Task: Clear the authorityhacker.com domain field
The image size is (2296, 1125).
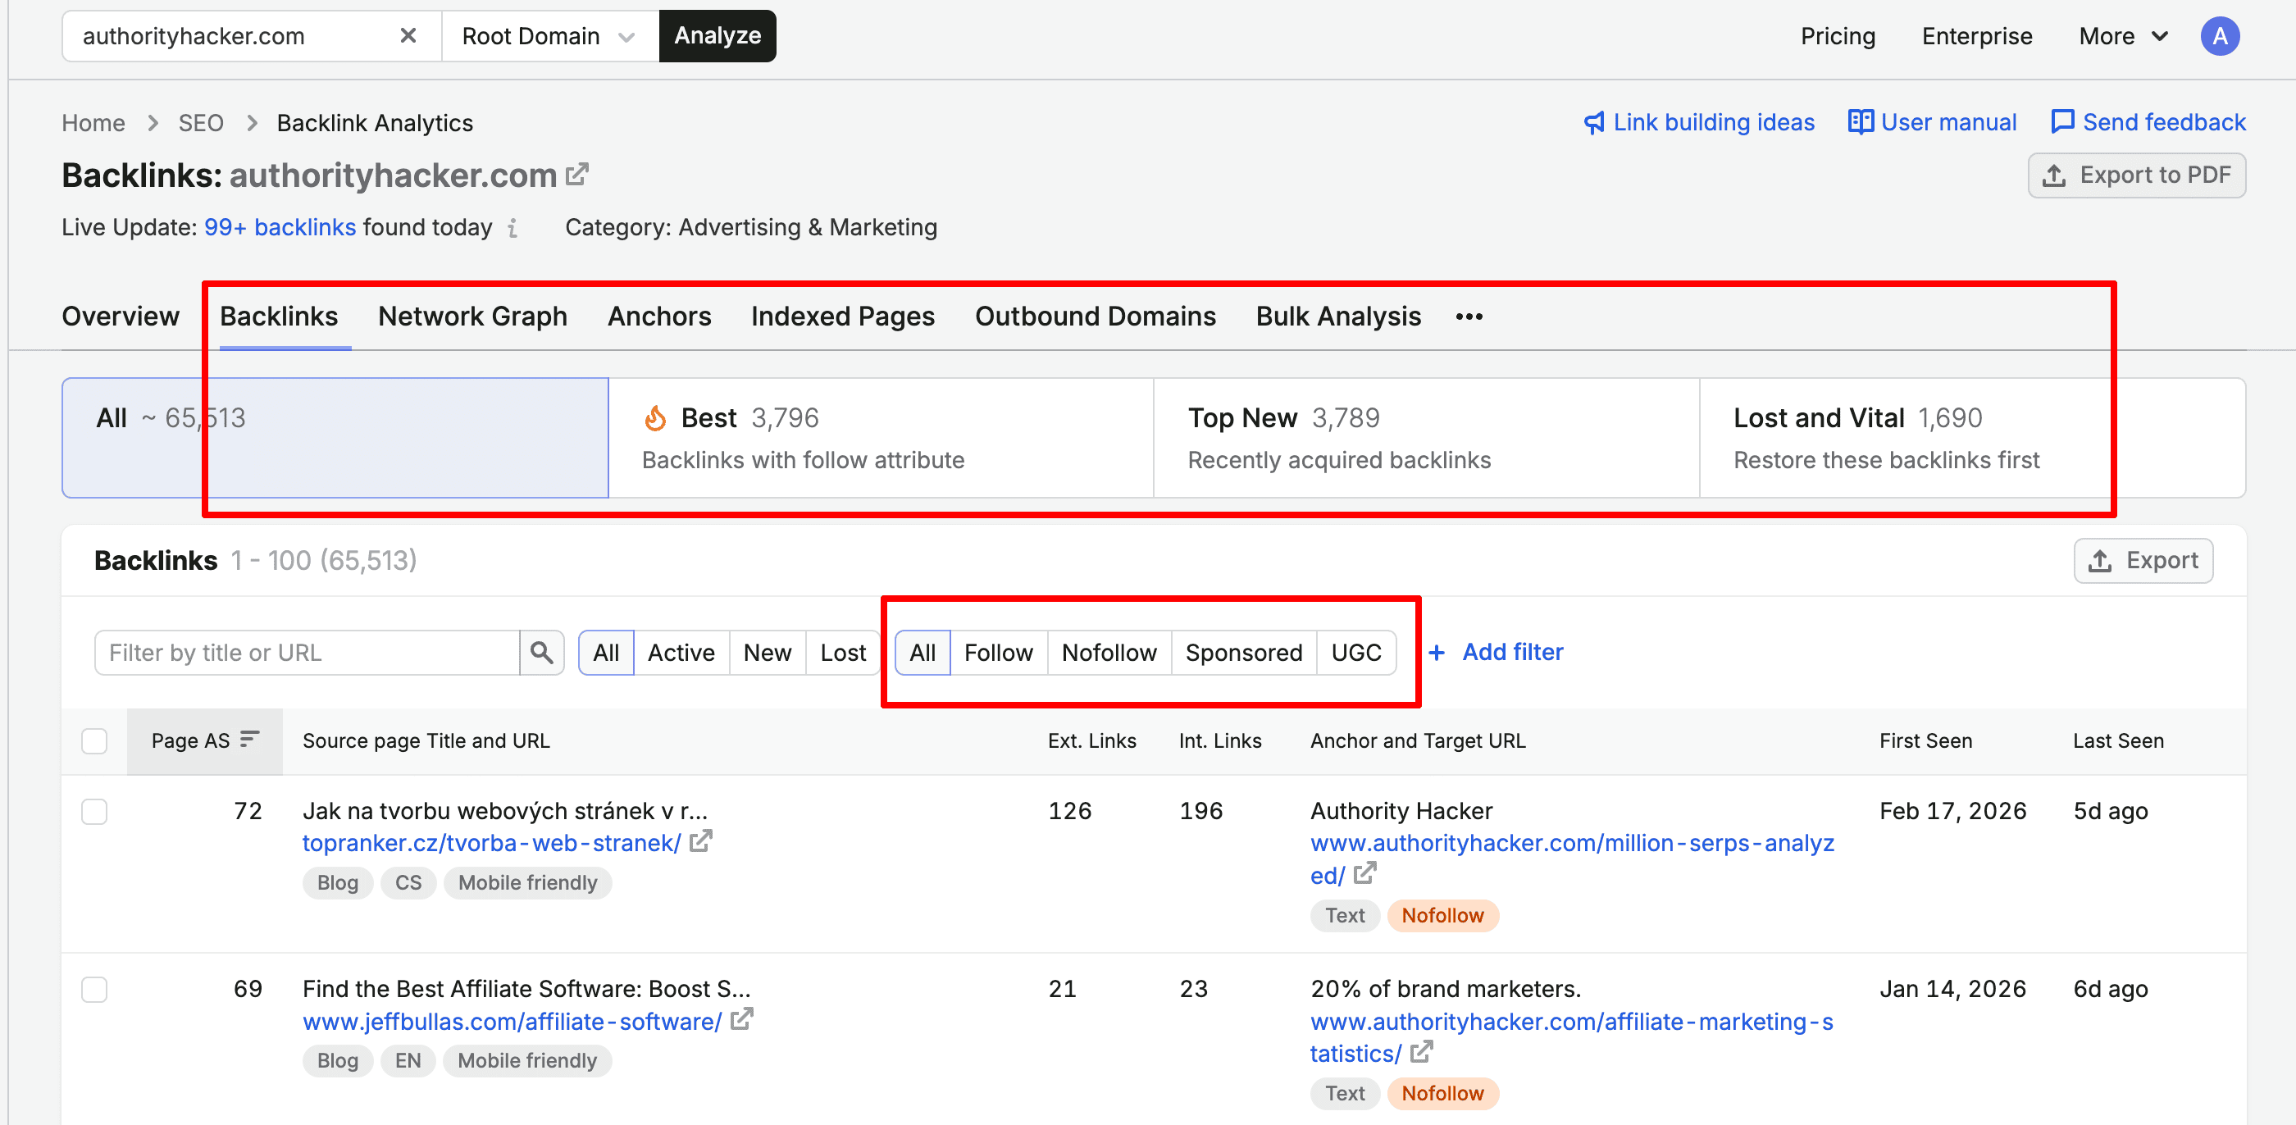Action: click(408, 35)
